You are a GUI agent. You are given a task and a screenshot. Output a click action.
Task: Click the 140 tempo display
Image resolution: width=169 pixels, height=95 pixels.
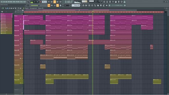(44, 2)
